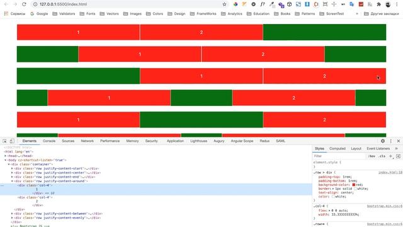
Task: Show more Styles pane tabs chevron
Action: coord(396,149)
